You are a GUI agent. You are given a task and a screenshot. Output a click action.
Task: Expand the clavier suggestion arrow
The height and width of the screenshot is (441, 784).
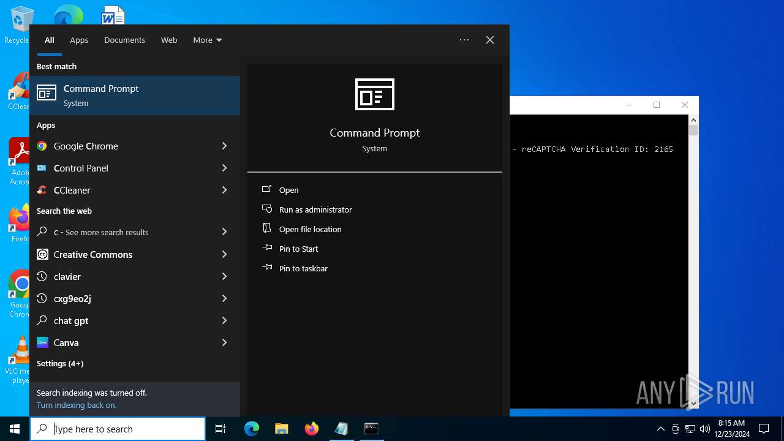pyautogui.click(x=224, y=276)
